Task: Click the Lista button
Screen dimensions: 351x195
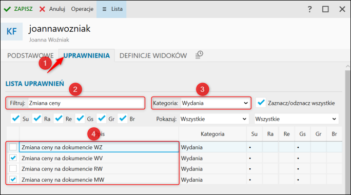Action: coord(111,9)
